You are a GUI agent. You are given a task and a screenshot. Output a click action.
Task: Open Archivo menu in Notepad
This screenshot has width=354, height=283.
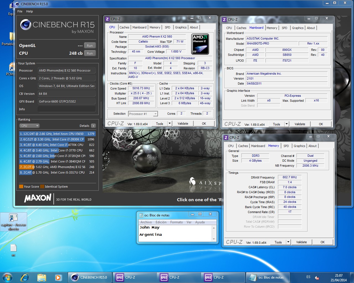pos(146,222)
